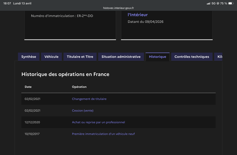Screen dimensions: 237x155
Task: Click Achat ou reprise par un professionnel
Action: [x=98, y=122]
